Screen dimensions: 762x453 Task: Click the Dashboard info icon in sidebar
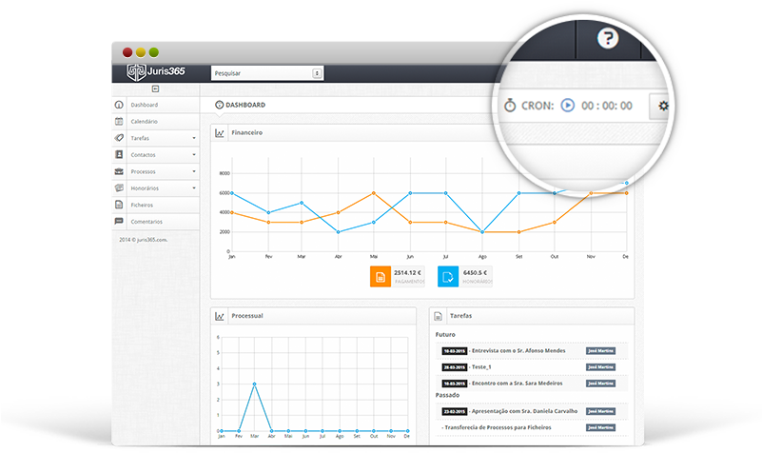pyautogui.click(x=119, y=105)
